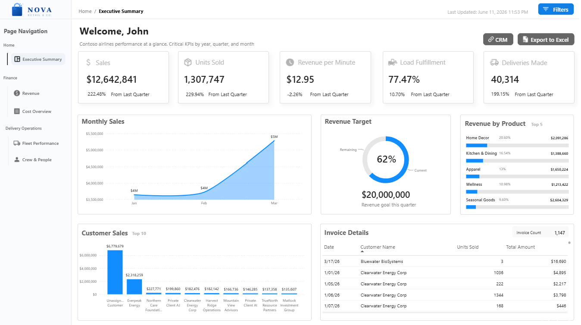Click the box icon on Units Sold card
The height and width of the screenshot is (325, 581).
tap(188, 62)
